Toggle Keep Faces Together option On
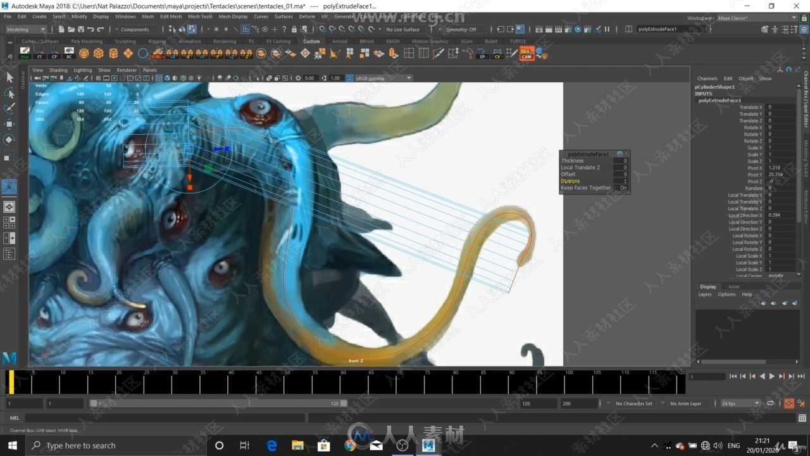 (x=623, y=187)
